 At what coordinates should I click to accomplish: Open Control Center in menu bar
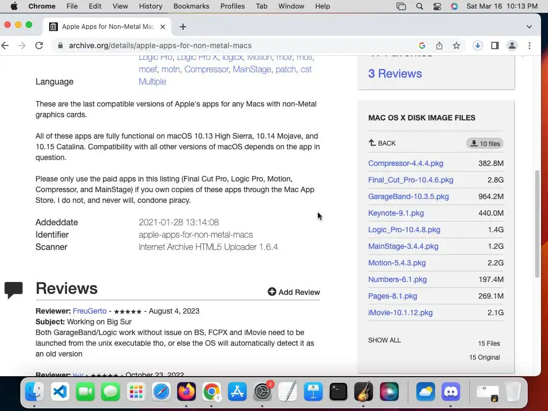pyautogui.click(x=437, y=6)
